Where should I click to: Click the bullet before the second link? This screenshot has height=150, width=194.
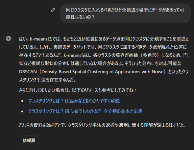point(22,112)
